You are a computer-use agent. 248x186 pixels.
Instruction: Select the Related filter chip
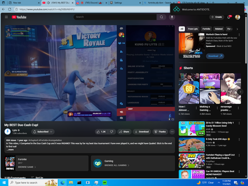pos(219,29)
